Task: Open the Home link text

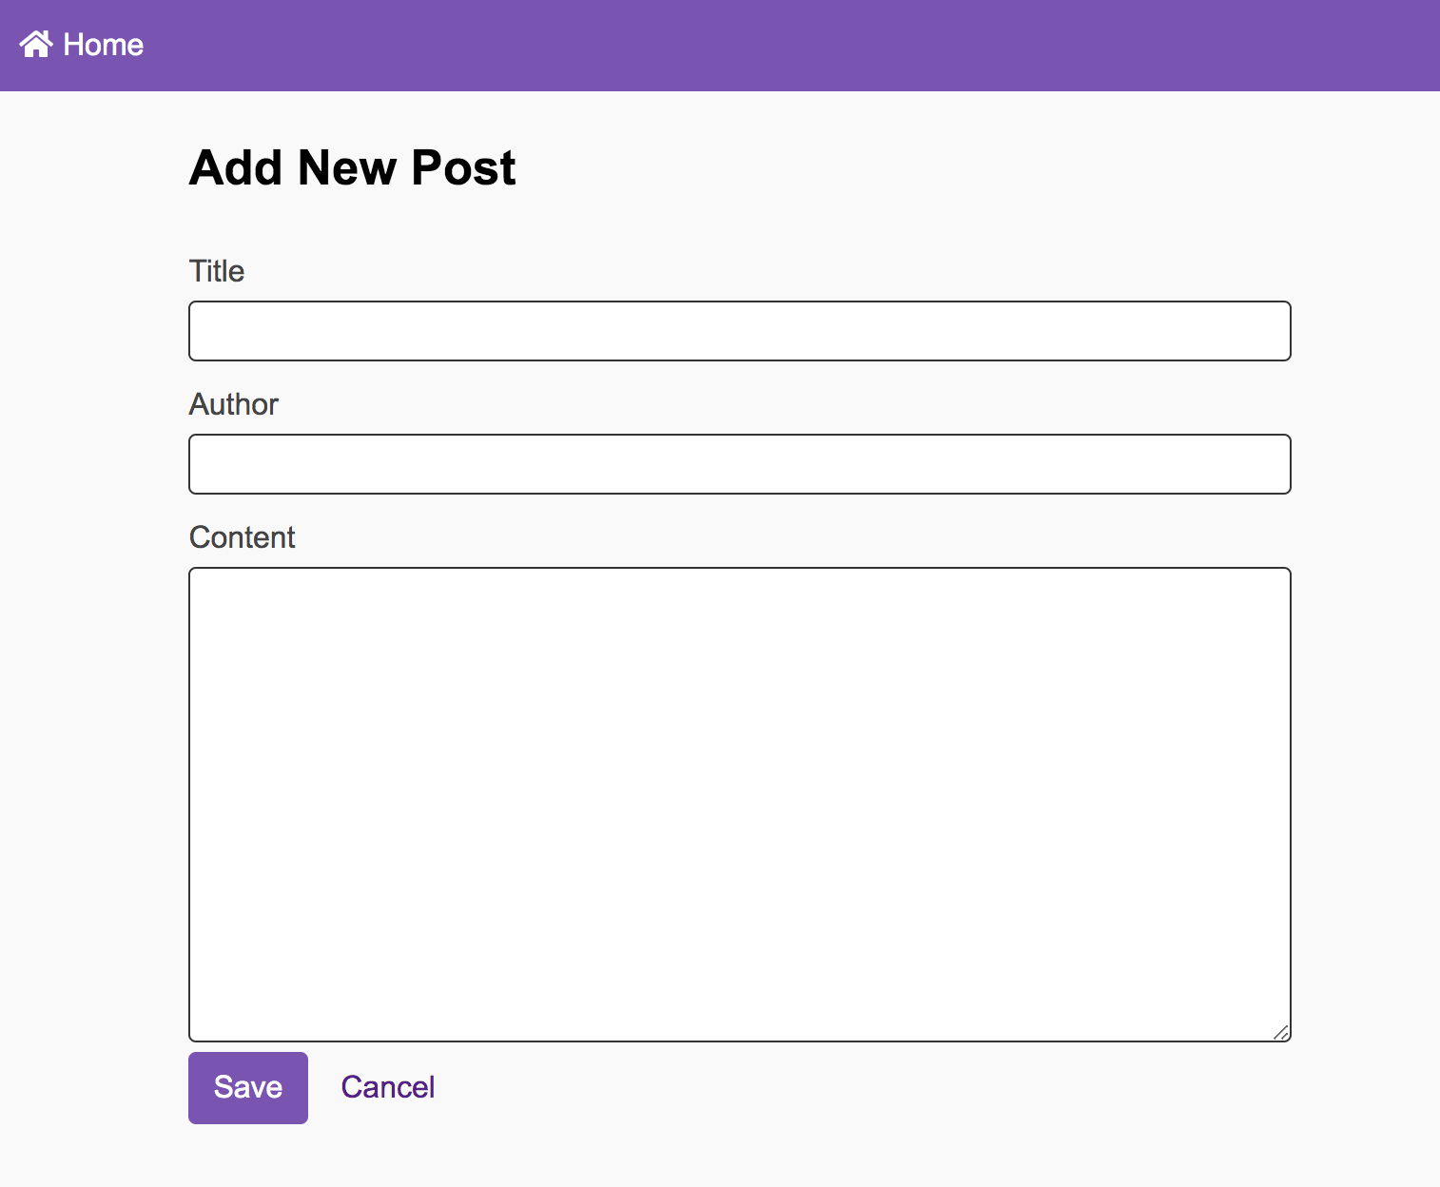Action: pos(103,45)
